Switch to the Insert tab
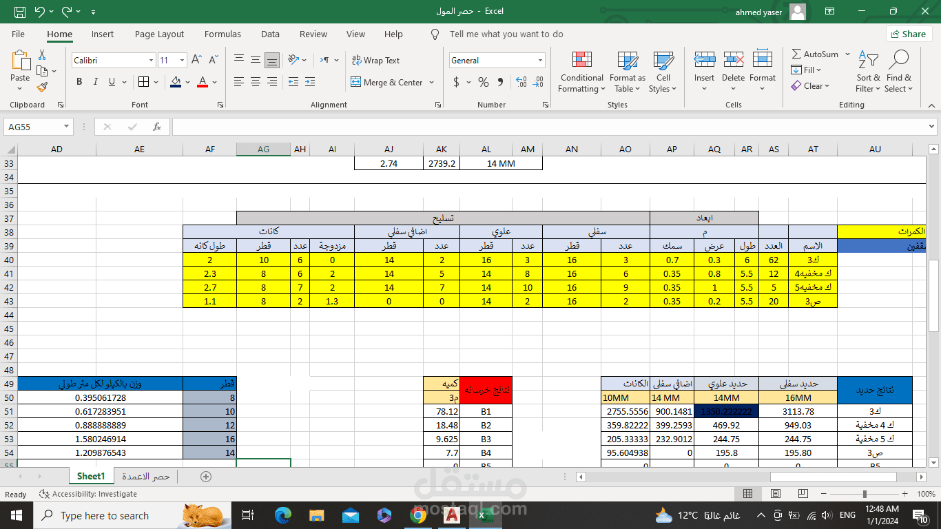 [103, 34]
